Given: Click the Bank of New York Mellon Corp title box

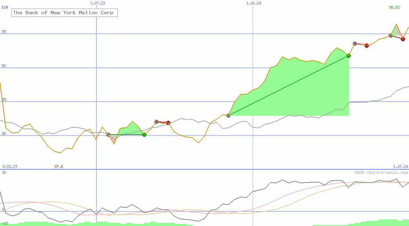Looking at the screenshot, I should (64, 13).
